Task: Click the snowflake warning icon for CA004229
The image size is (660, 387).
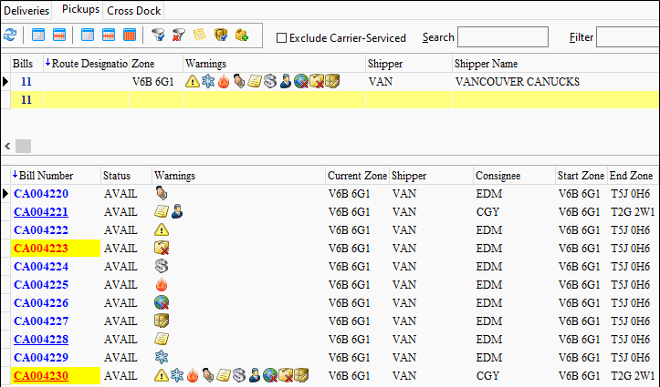Action: (x=162, y=357)
